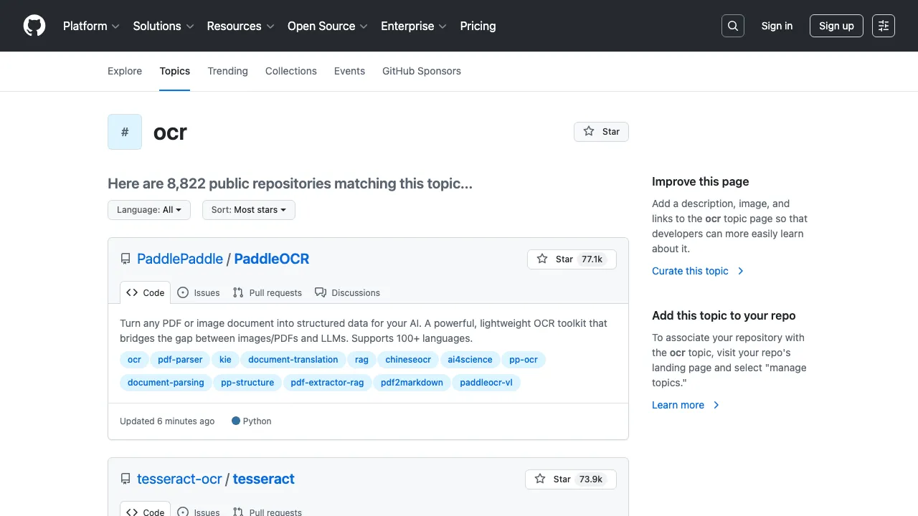Open tesseract Pull requests tab
Image resolution: width=918 pixels, height=516 pixels.
[x=268, y=511]
